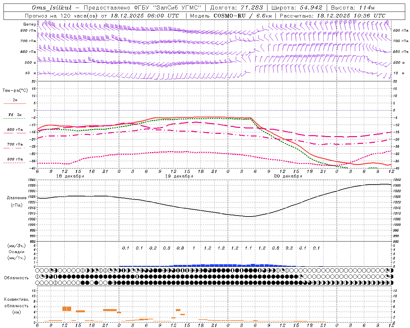Click the Широта: 54.942 value
The image size is (410, 328).
pyautogui.click(x=297, y=8)
